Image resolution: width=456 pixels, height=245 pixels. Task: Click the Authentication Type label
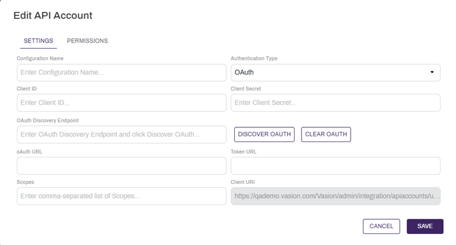(254, 59)
